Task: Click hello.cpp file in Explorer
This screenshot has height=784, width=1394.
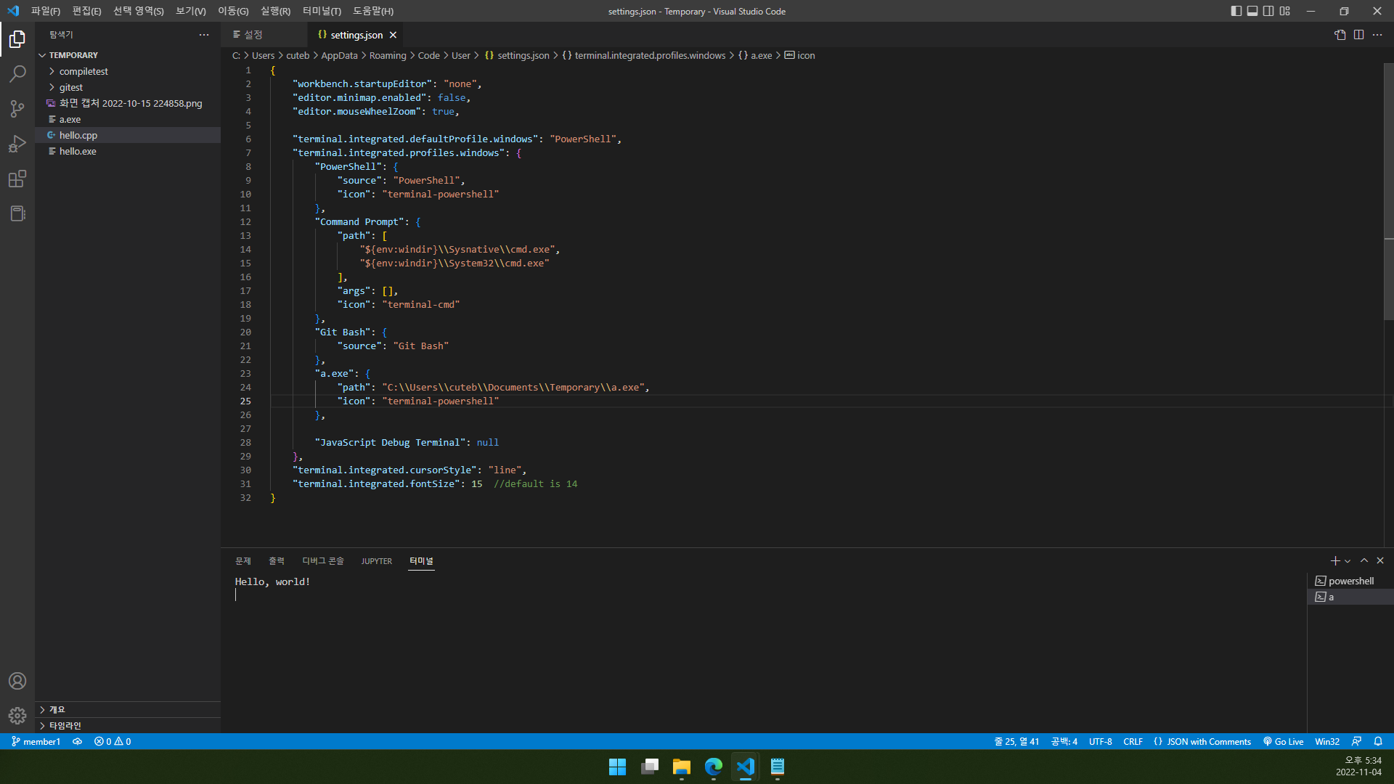Action: pyautogui.click(x=78, y=135)
